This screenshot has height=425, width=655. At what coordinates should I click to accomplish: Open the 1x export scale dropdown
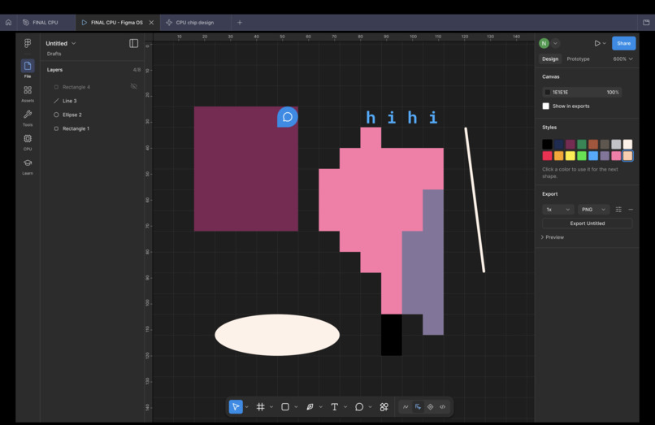pyautogui.click(x=558, y=210)
